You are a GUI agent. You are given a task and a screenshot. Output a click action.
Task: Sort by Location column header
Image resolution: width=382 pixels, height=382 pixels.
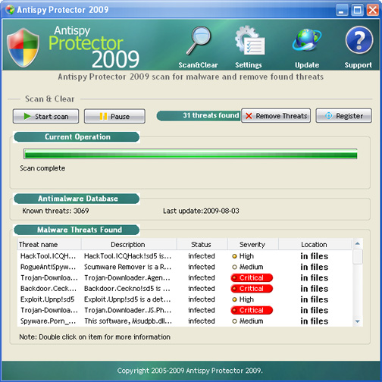[315, 244]
